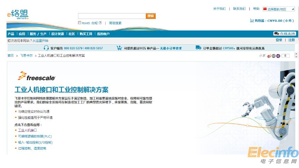Click inside the search text field
The height and width of the screenshot is (168, 299).
click(112, 16)
